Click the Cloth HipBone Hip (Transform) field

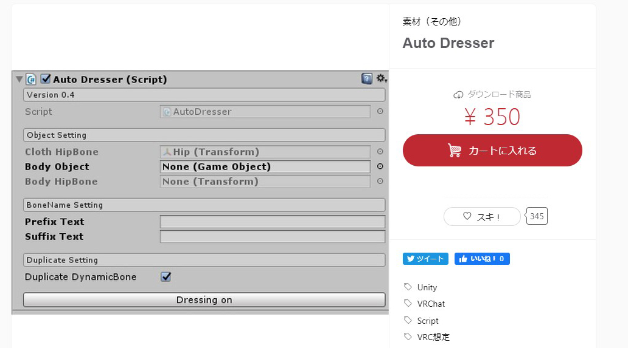pyautogui.click(x=265, y=152)
